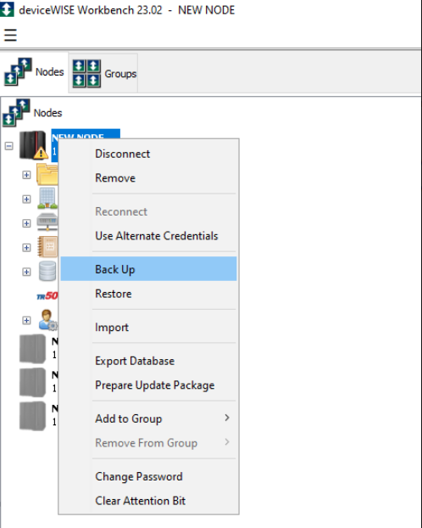Switch to the Nodes tab
Image resolution: width=422 pixels, height=528 pixels.
pos(34,72)
